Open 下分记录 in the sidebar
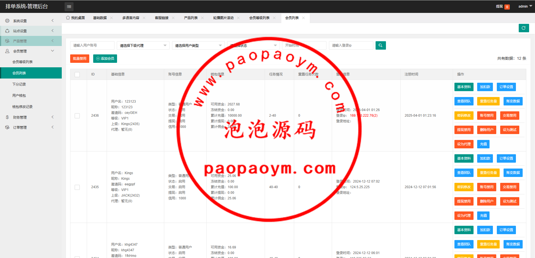 [31, 84]
